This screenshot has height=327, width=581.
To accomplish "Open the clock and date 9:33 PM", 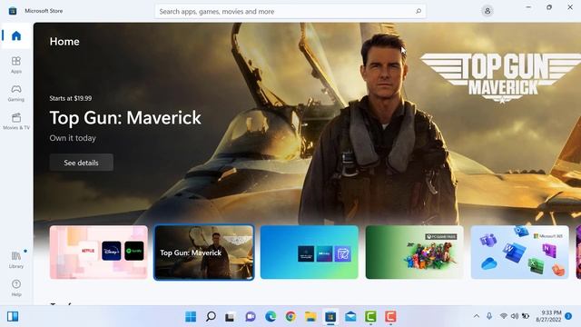I will coord(548,316).
